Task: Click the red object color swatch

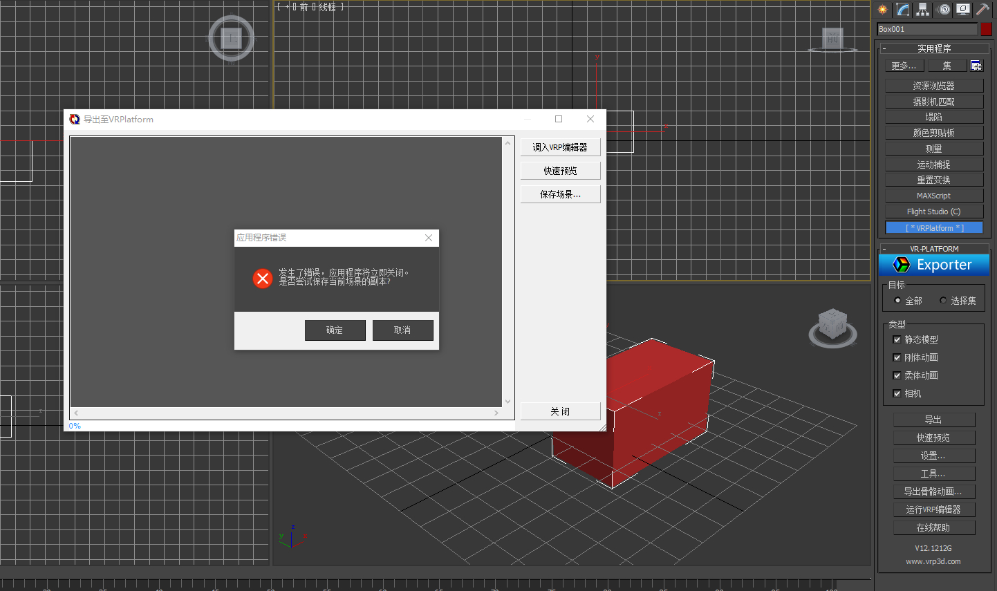Action: click(987, 29)
